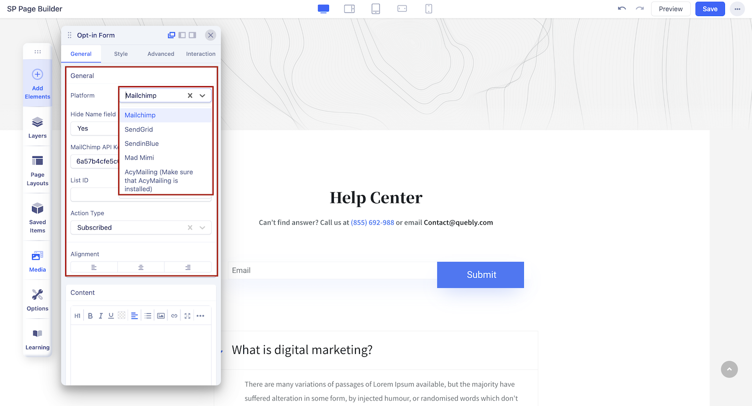Click the Email input field

click(x=332, y=270)
